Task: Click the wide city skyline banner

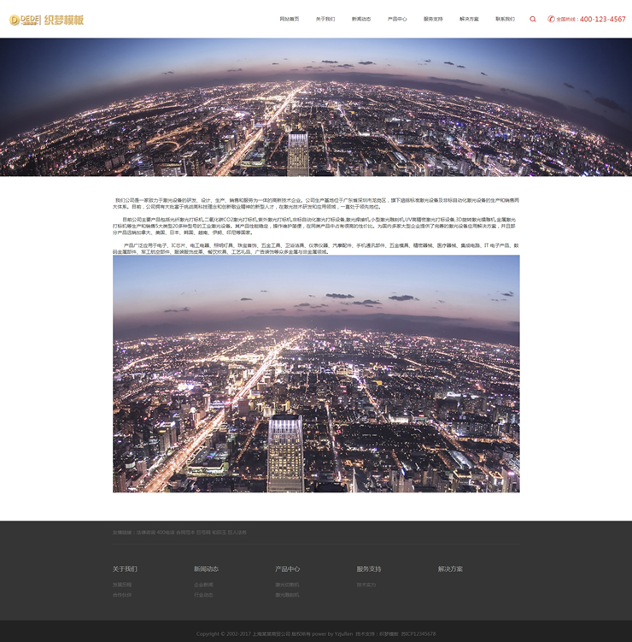Action: coord(316,107)
